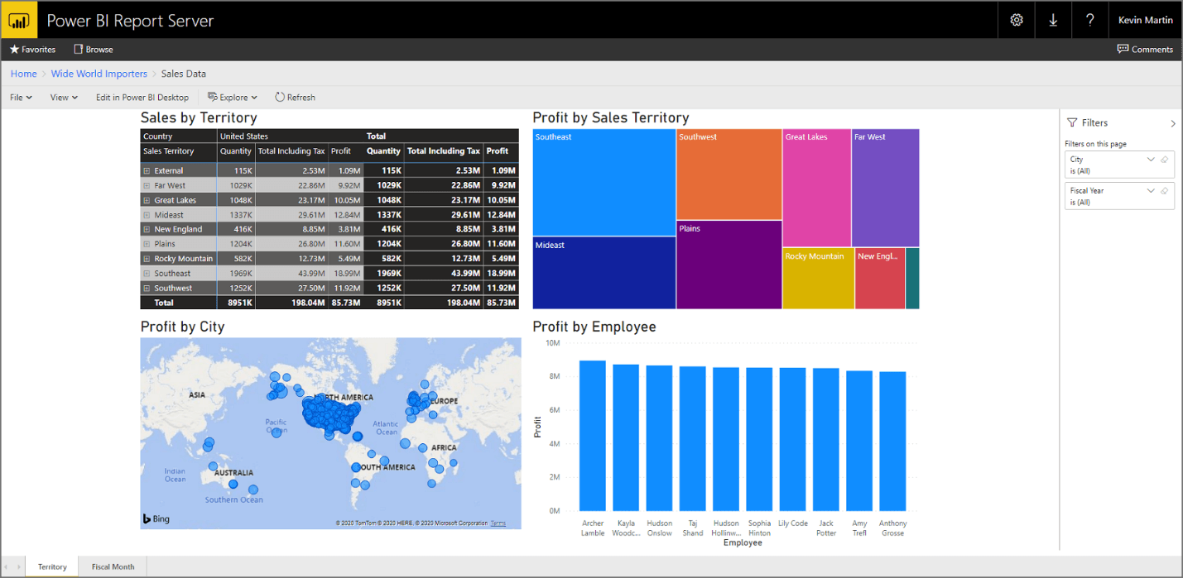
Task: Select Kayla Woodcock's profit bar
Action: 626,437
